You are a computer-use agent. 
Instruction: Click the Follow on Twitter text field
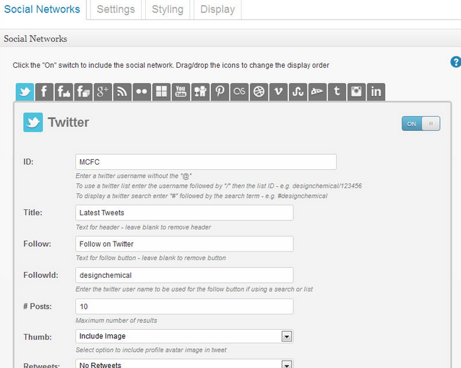(185, 244)
